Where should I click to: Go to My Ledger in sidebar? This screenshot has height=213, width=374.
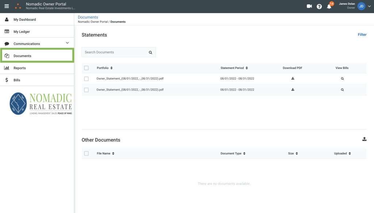click(x=22, y=32)
